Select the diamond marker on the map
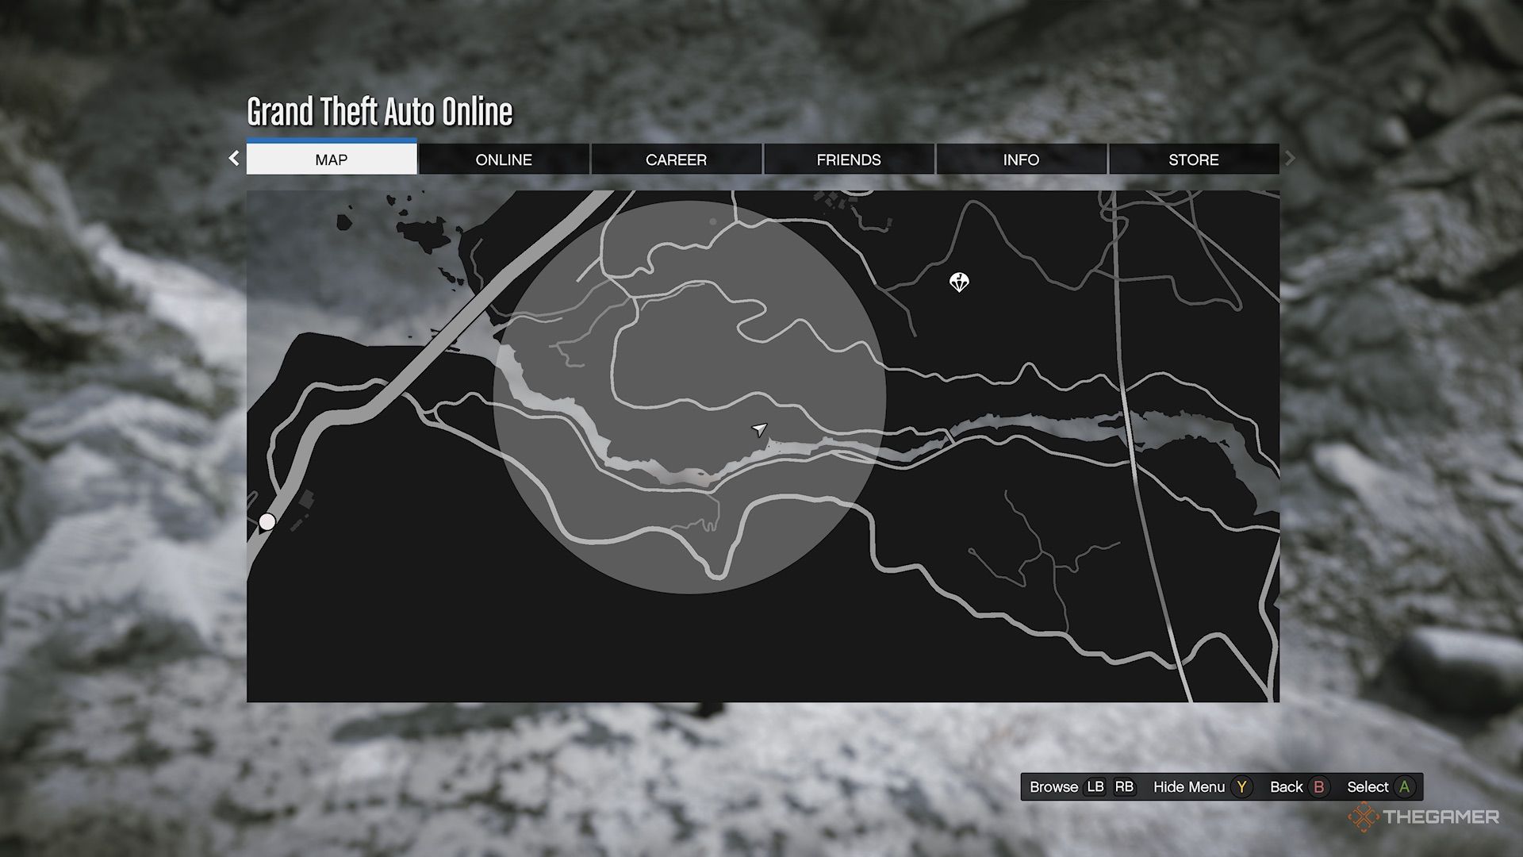1523x857 pixels. [x=958, y=282]
